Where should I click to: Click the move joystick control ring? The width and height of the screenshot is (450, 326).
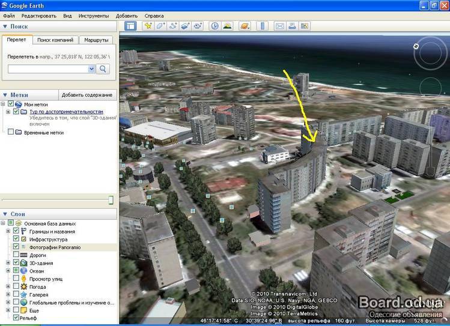(431, 87)
